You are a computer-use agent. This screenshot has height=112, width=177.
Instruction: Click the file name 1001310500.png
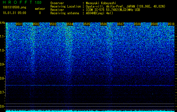point(15,7)
